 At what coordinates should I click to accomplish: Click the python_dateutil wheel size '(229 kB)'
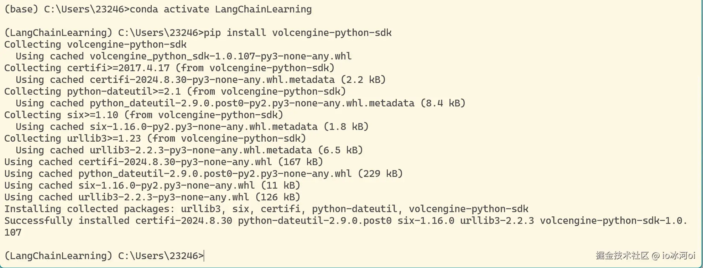pos(380,174)
